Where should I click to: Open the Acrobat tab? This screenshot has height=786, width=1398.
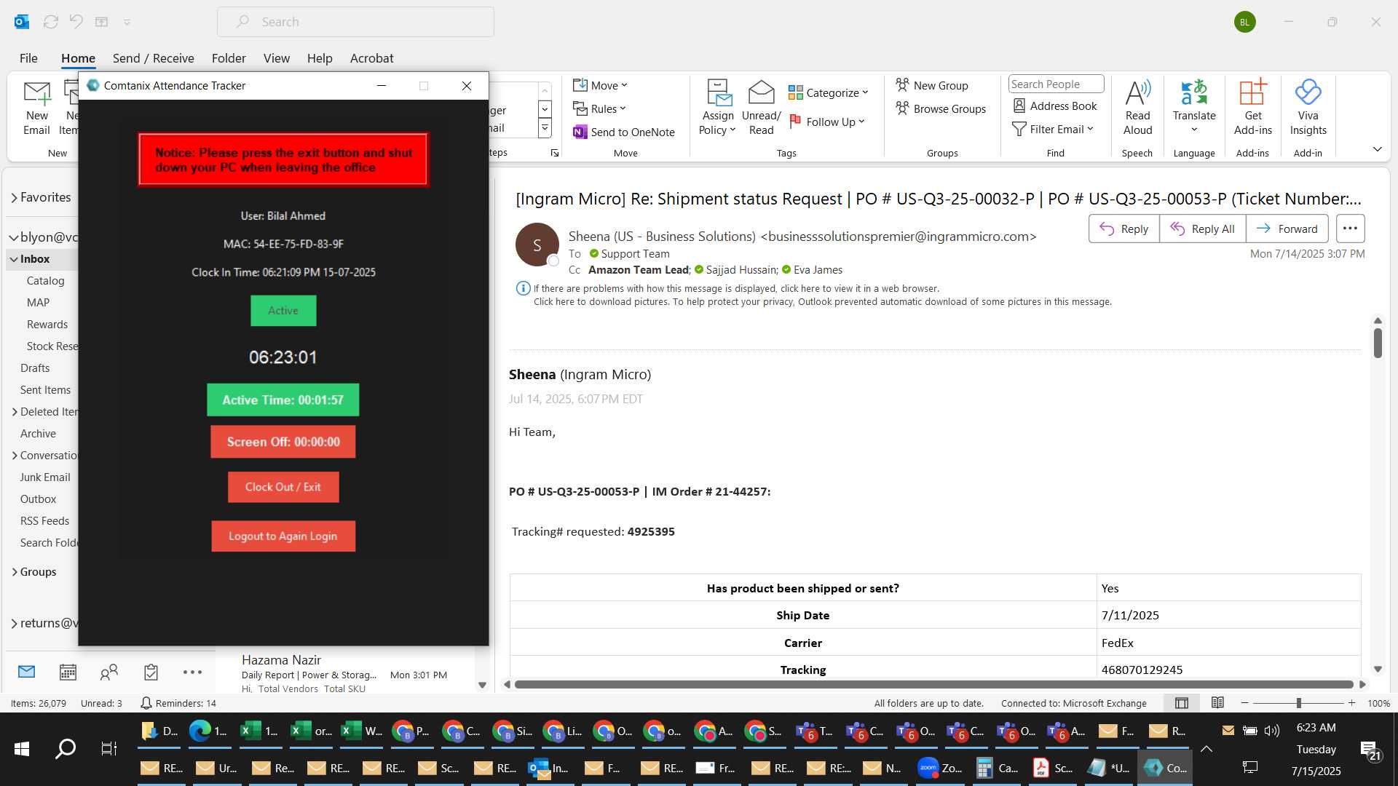[371, 57]
